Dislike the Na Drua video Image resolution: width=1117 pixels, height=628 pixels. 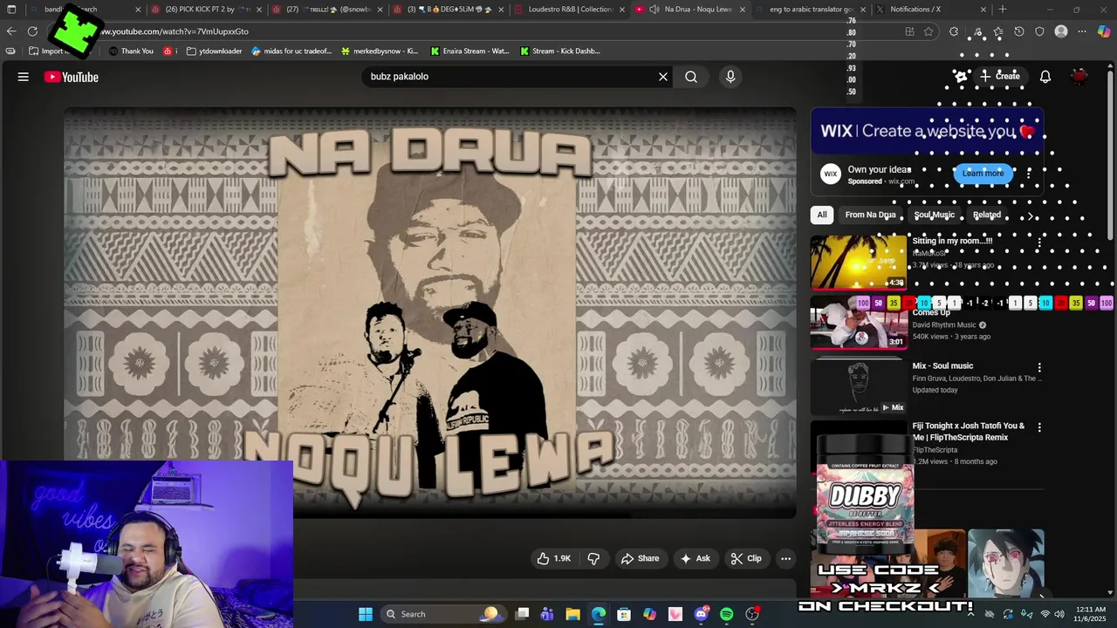coord(593,558)
